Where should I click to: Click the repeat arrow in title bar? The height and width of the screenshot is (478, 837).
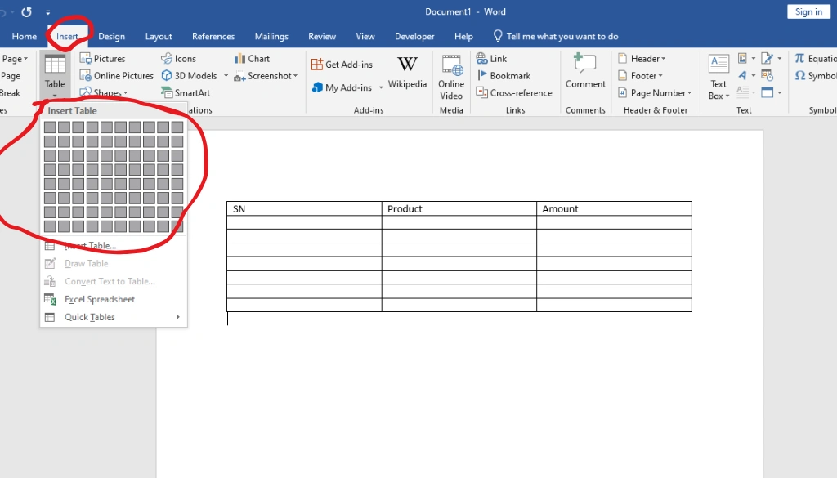click(x=26, y=11)
